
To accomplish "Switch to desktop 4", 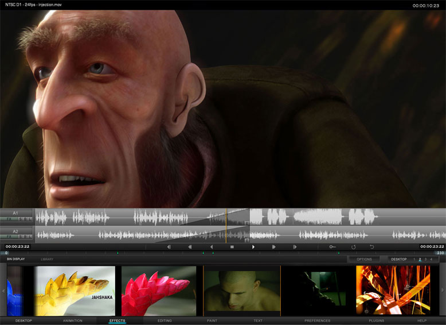I will (431, 259).
